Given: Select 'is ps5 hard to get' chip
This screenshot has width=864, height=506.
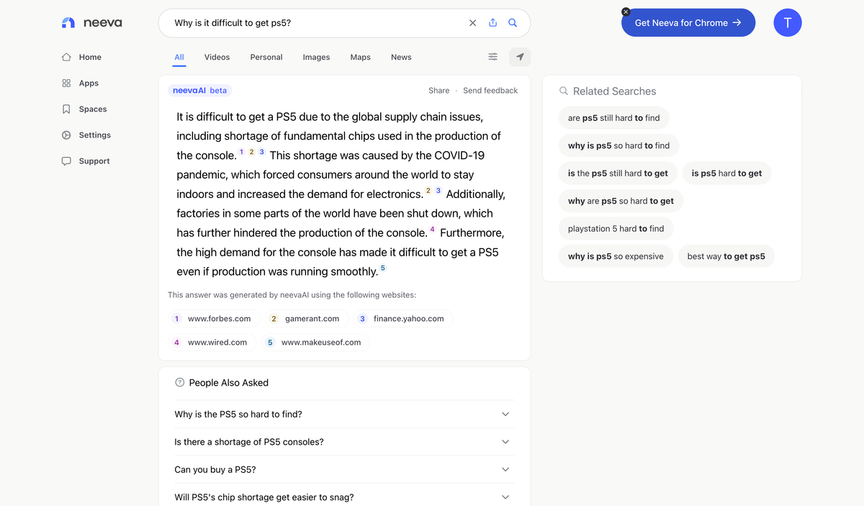Looking at the screenshot, I should [x=726, y=173].
